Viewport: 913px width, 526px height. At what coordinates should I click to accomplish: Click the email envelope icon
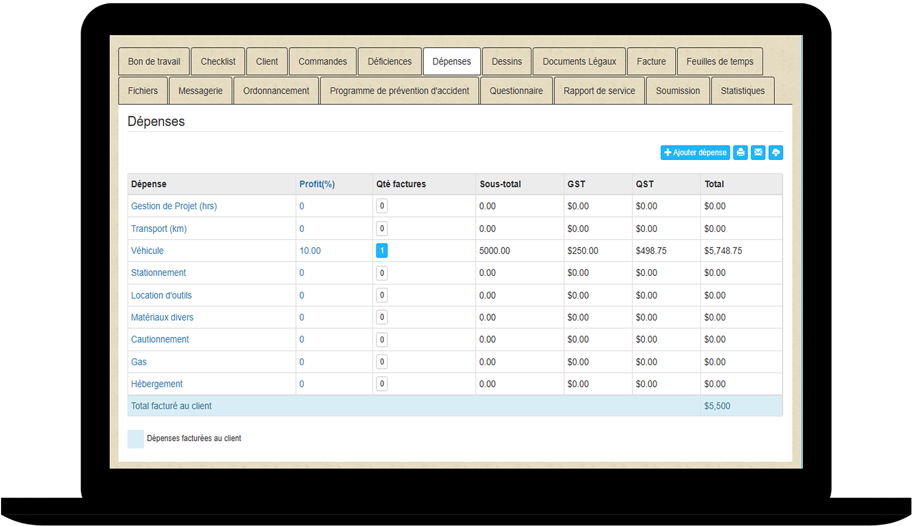tap(758, 153)
